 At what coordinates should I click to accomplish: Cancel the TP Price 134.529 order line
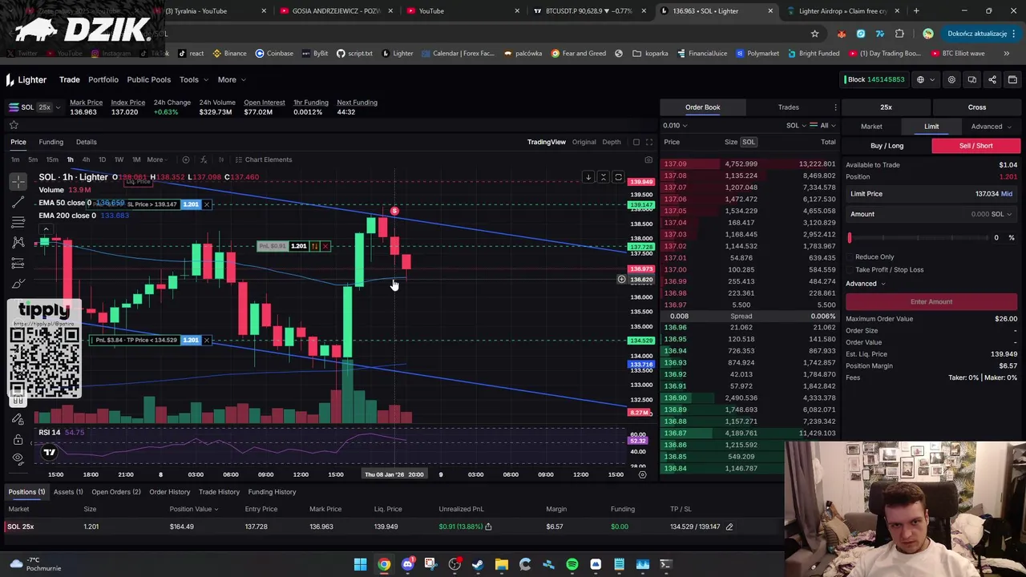pyautogui.click(x=206, y=340)
